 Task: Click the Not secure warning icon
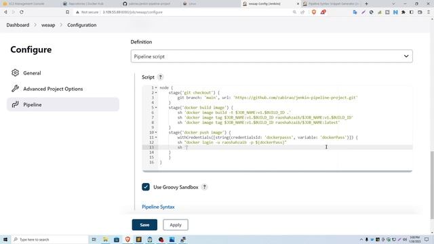[77, 12]
